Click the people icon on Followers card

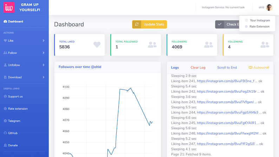(x=208, y=45)
